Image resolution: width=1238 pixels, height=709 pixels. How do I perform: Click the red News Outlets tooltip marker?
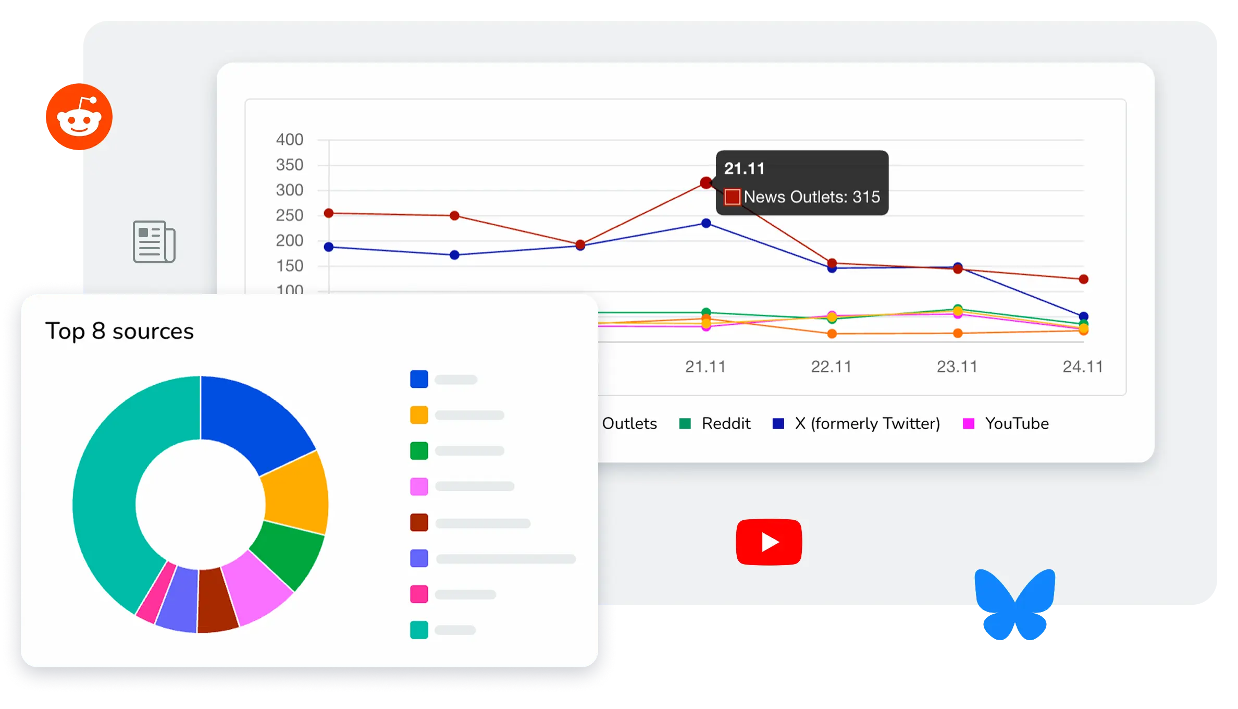coord(732,197)
